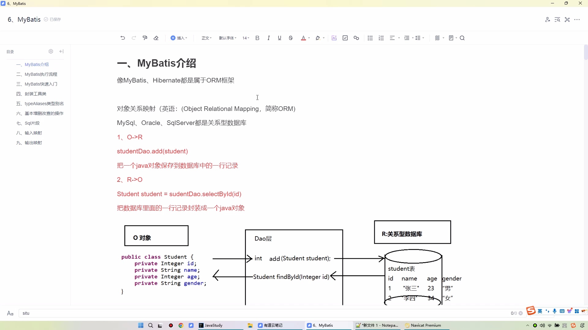588x330 pixels.
Task: Select the format painter tool
Action: tap(145, 38)
